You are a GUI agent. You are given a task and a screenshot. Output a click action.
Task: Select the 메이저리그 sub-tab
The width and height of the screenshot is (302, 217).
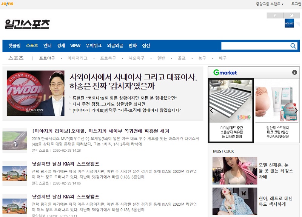(78, 58)
